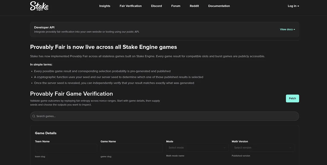Click the Provably Fair Game Verification heading
This screenshot has width=327, height=165.
tap(71, 94)
